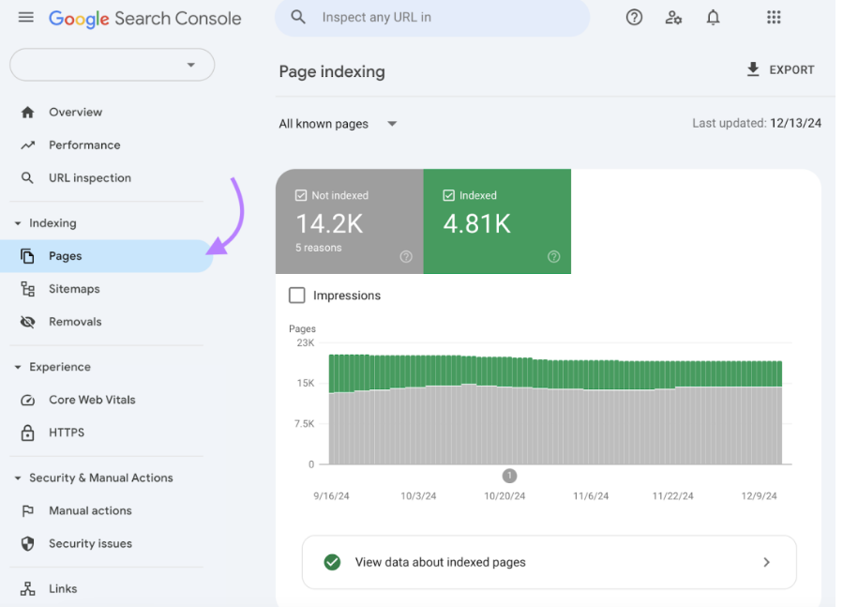Focus the Inspect any URL search field
843x607 pixels.
pos(432,18)
